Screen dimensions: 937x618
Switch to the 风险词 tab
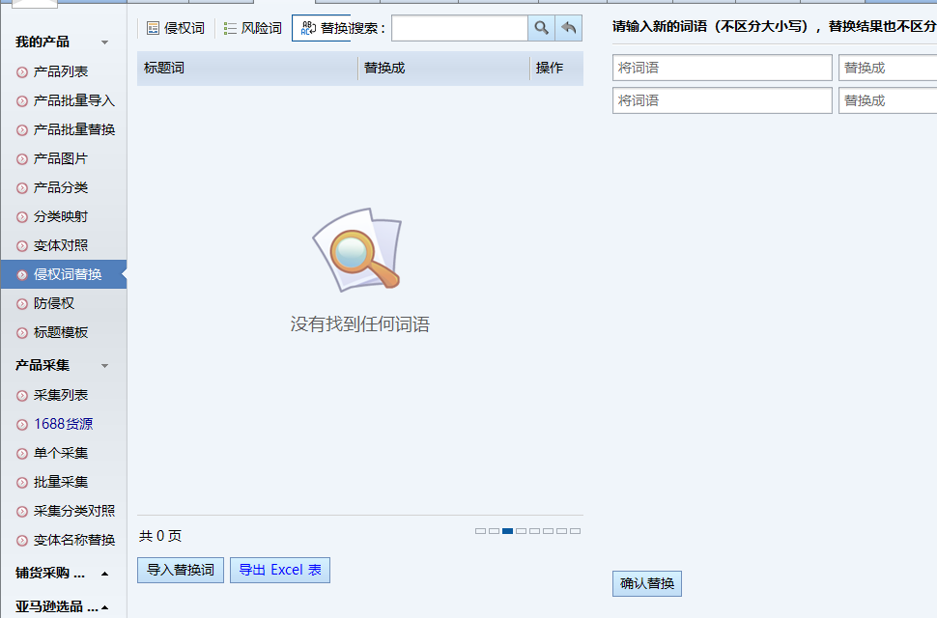[253, 28]
